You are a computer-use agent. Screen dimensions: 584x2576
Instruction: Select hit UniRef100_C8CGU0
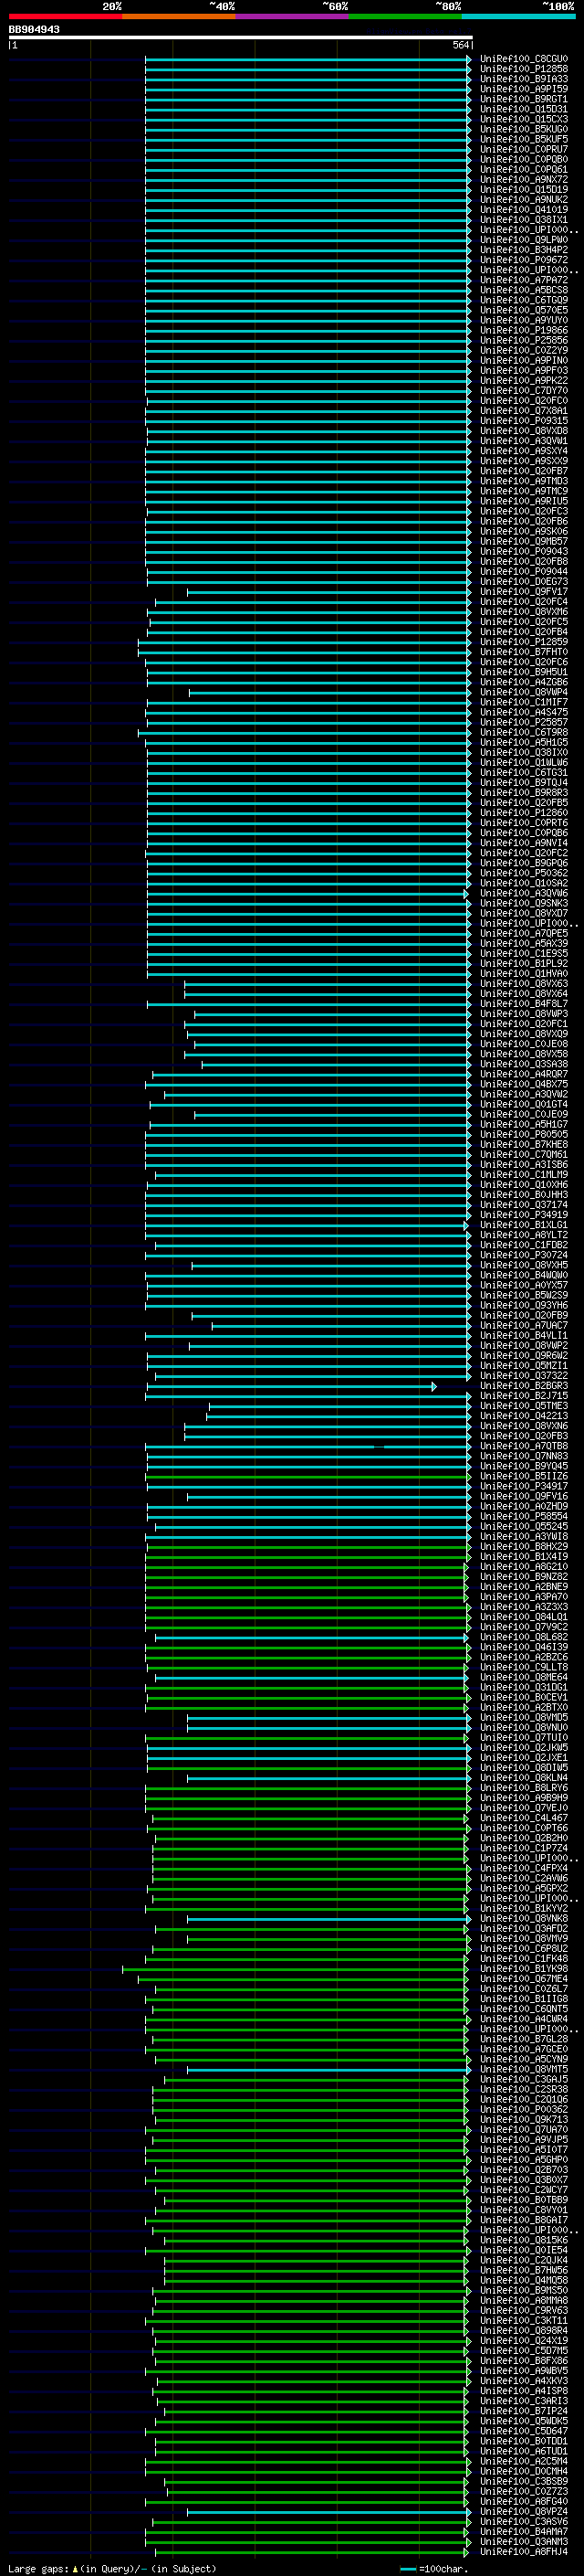(523, 59)
